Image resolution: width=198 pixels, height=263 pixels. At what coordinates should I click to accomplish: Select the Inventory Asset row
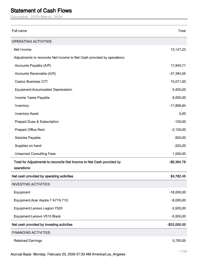click(99, 114)
